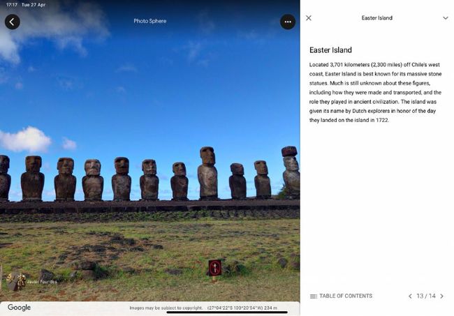454x316 pixels.
Task: Select the Easter Island article heading
Action: (x=330, y=50)
